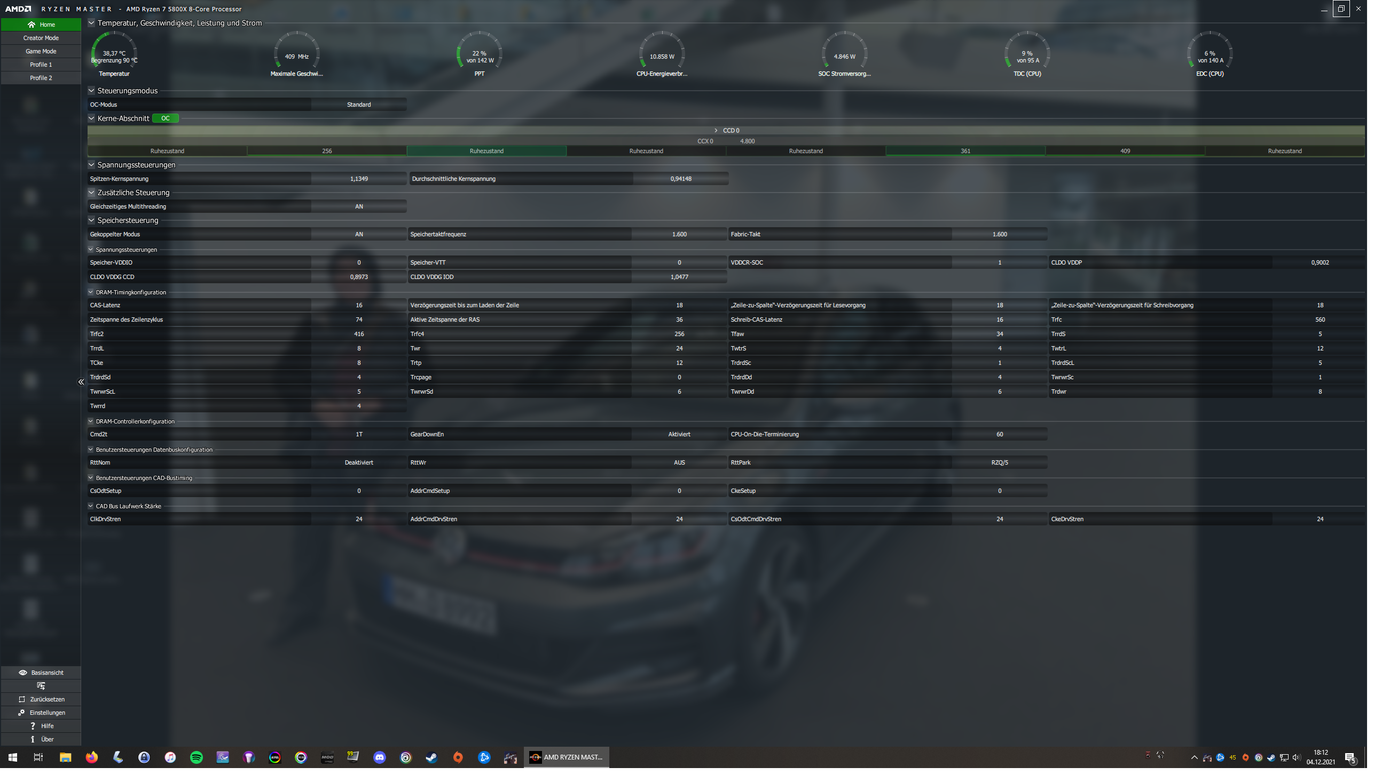Toggle GearDownEn to deactivated
Screen dimensions: 1382x783
point(679,434)
